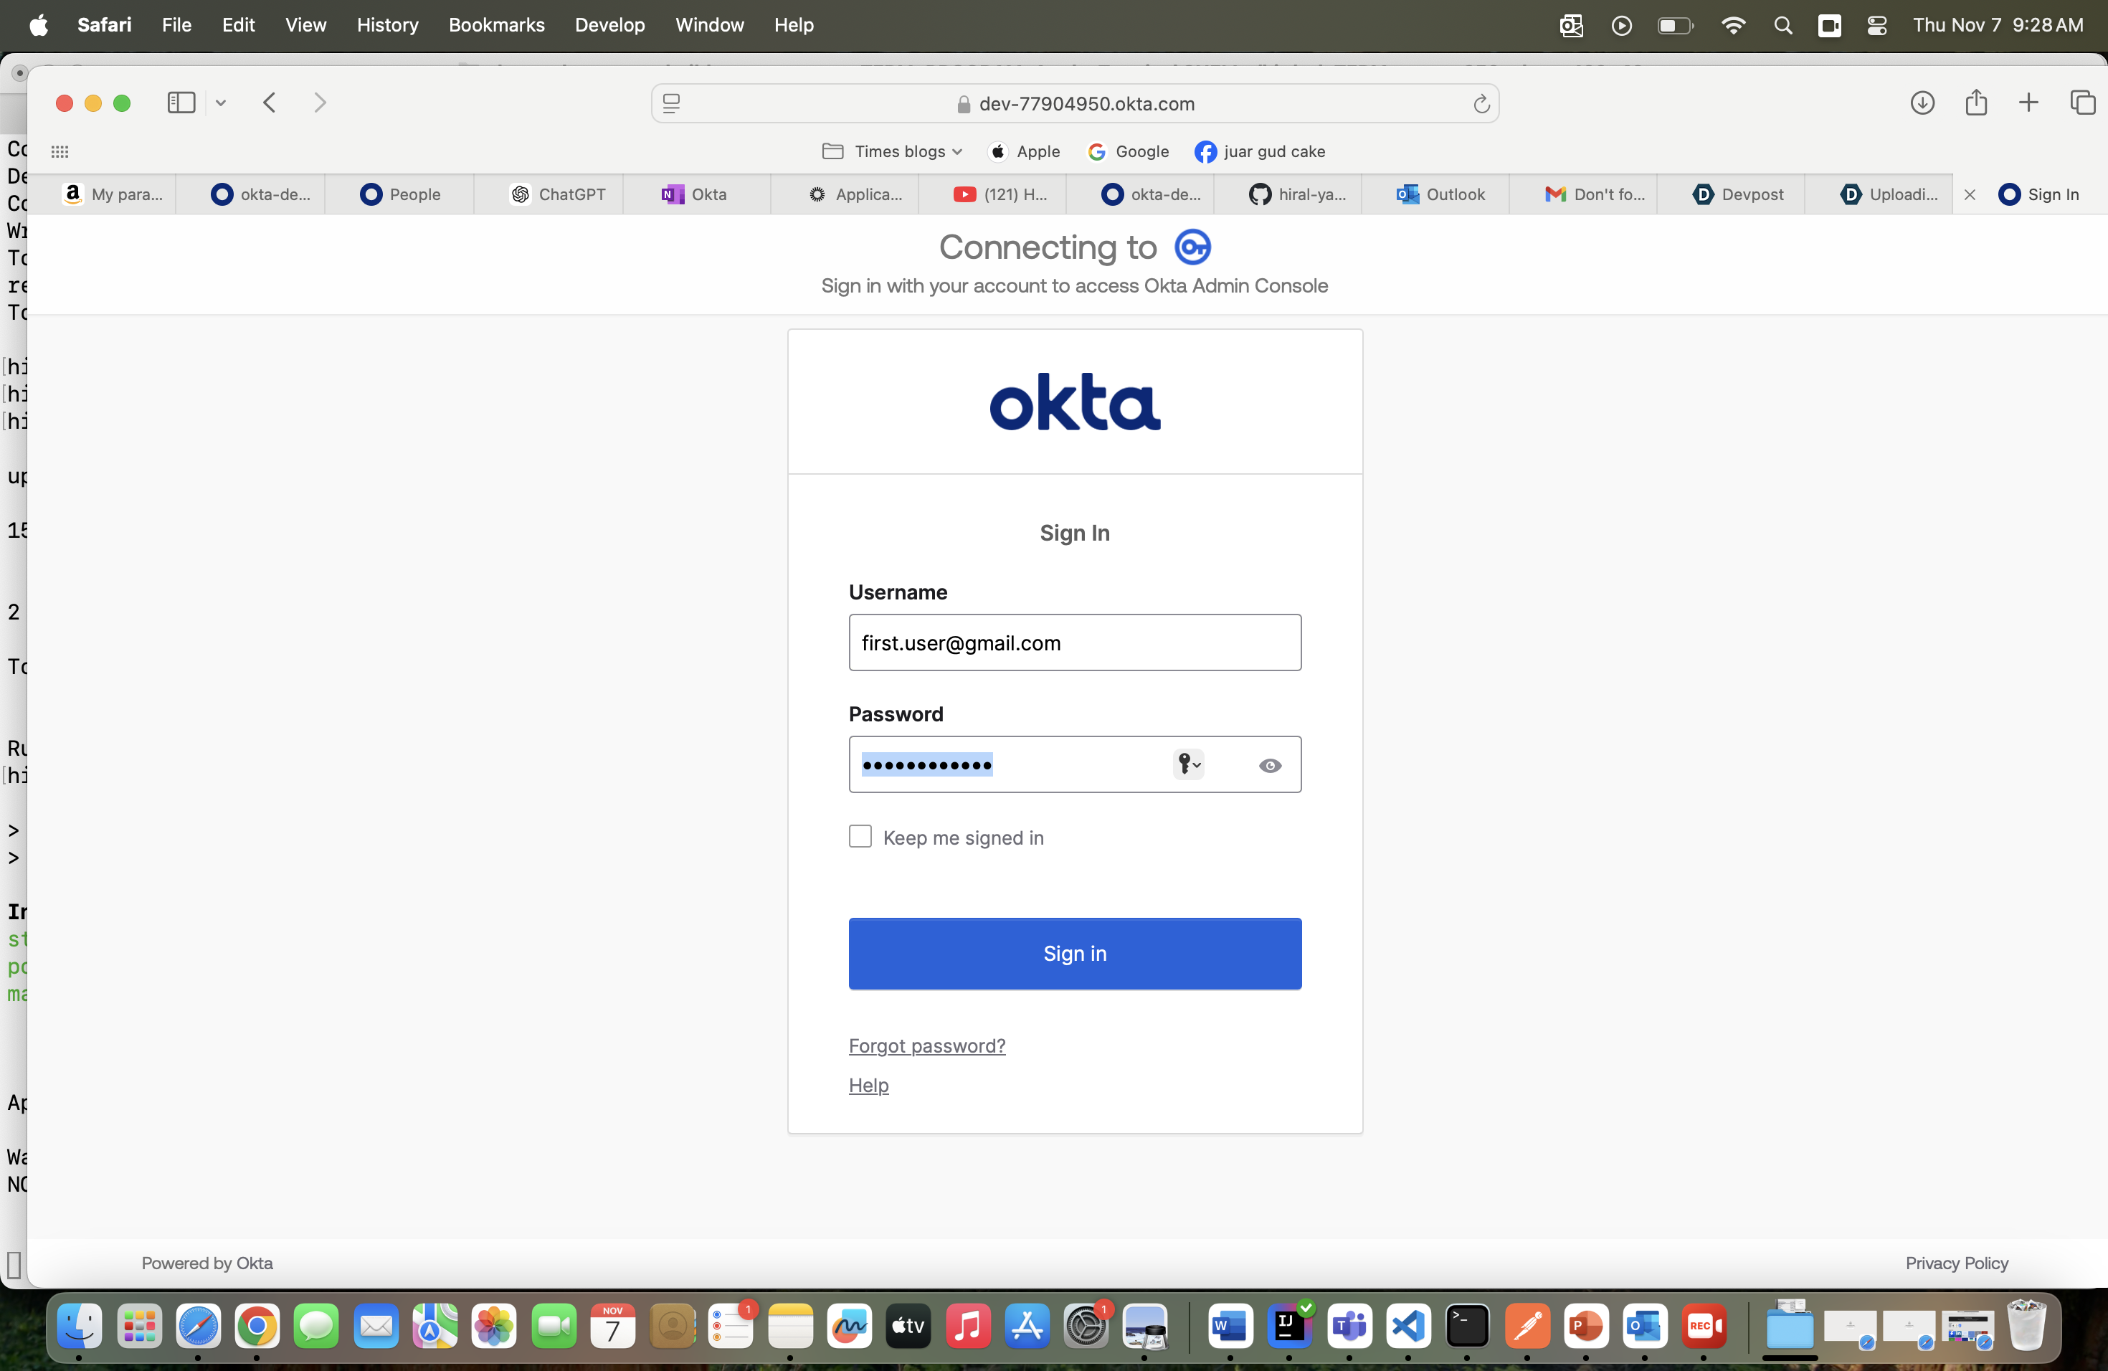Click the Safari sidebar toggle icon
Screen dimensions: 2108x1371
pos(181,103)
